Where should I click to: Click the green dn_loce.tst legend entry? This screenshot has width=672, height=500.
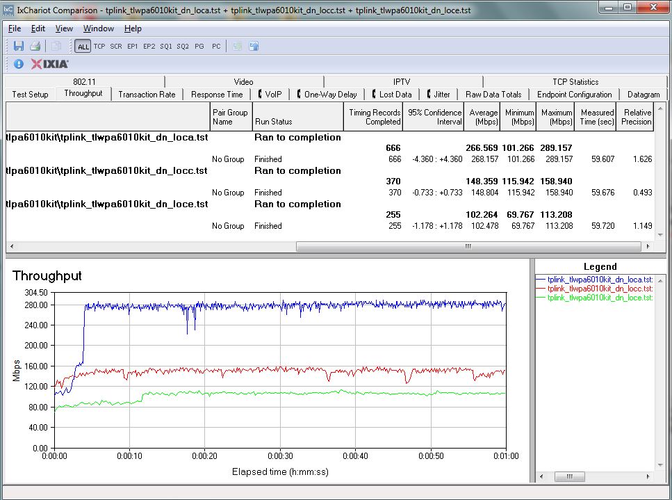pos(594,298)
